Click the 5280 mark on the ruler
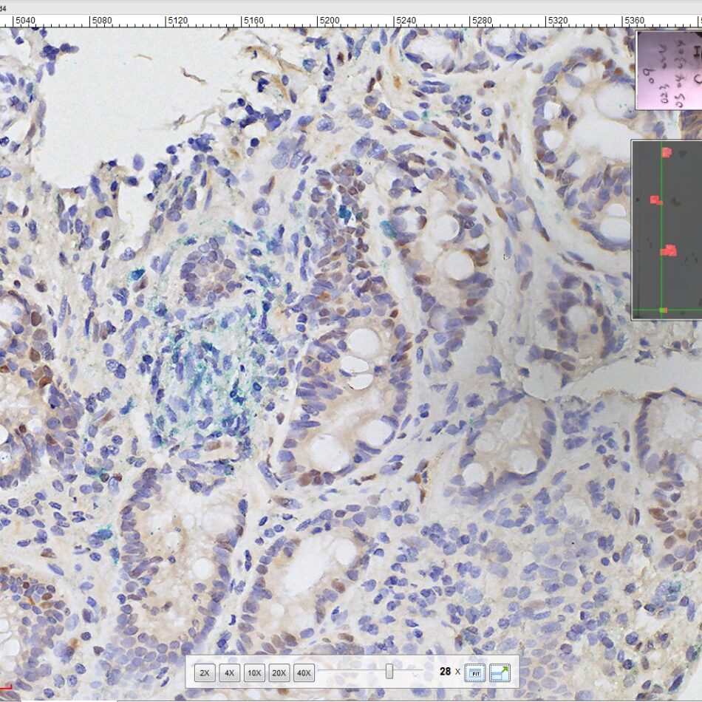 482,21
